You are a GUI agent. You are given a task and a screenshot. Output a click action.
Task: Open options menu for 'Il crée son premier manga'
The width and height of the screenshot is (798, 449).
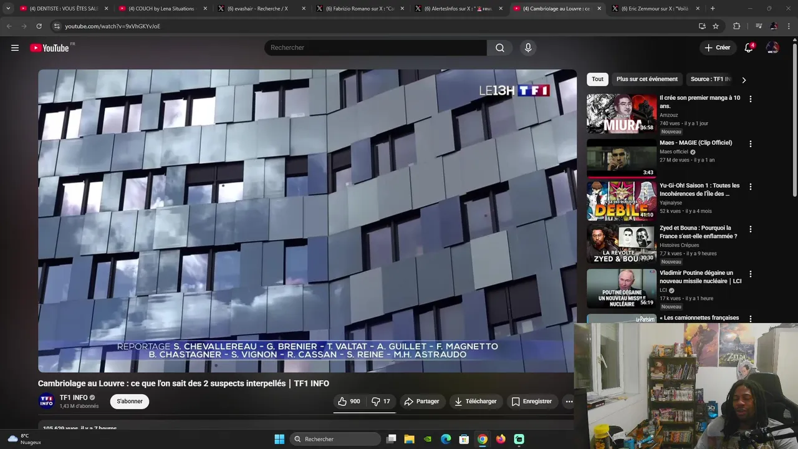tap(750, 99)
